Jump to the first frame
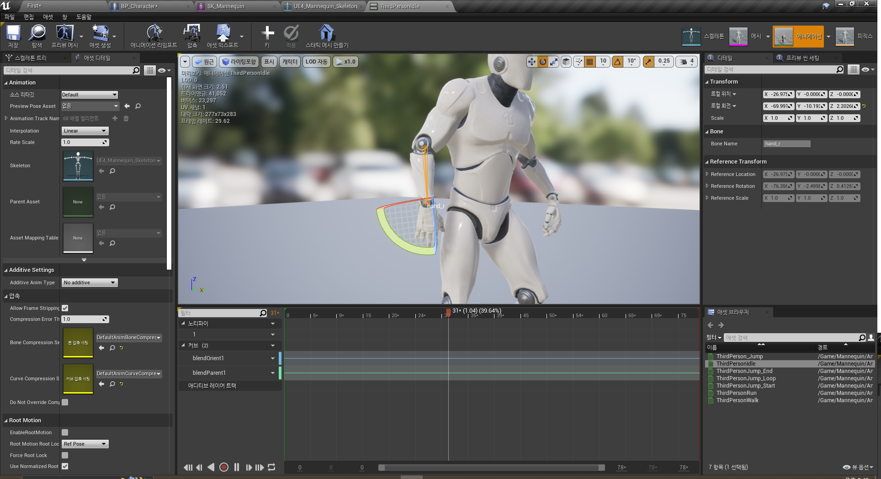The image size is (881, 479). pyautogui.click(x=188, y=467)
